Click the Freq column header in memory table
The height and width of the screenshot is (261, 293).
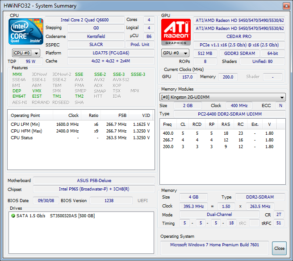pos(168,124)
